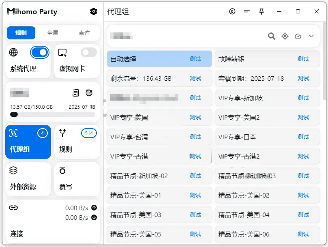
Task: Click the 套餐到期: 2025-07-18 entry
Action: [x=268, y=78]
